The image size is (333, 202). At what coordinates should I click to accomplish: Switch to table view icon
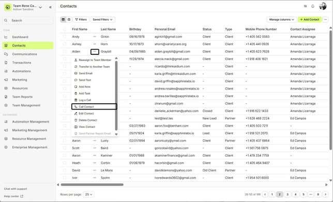click(63, 20)
